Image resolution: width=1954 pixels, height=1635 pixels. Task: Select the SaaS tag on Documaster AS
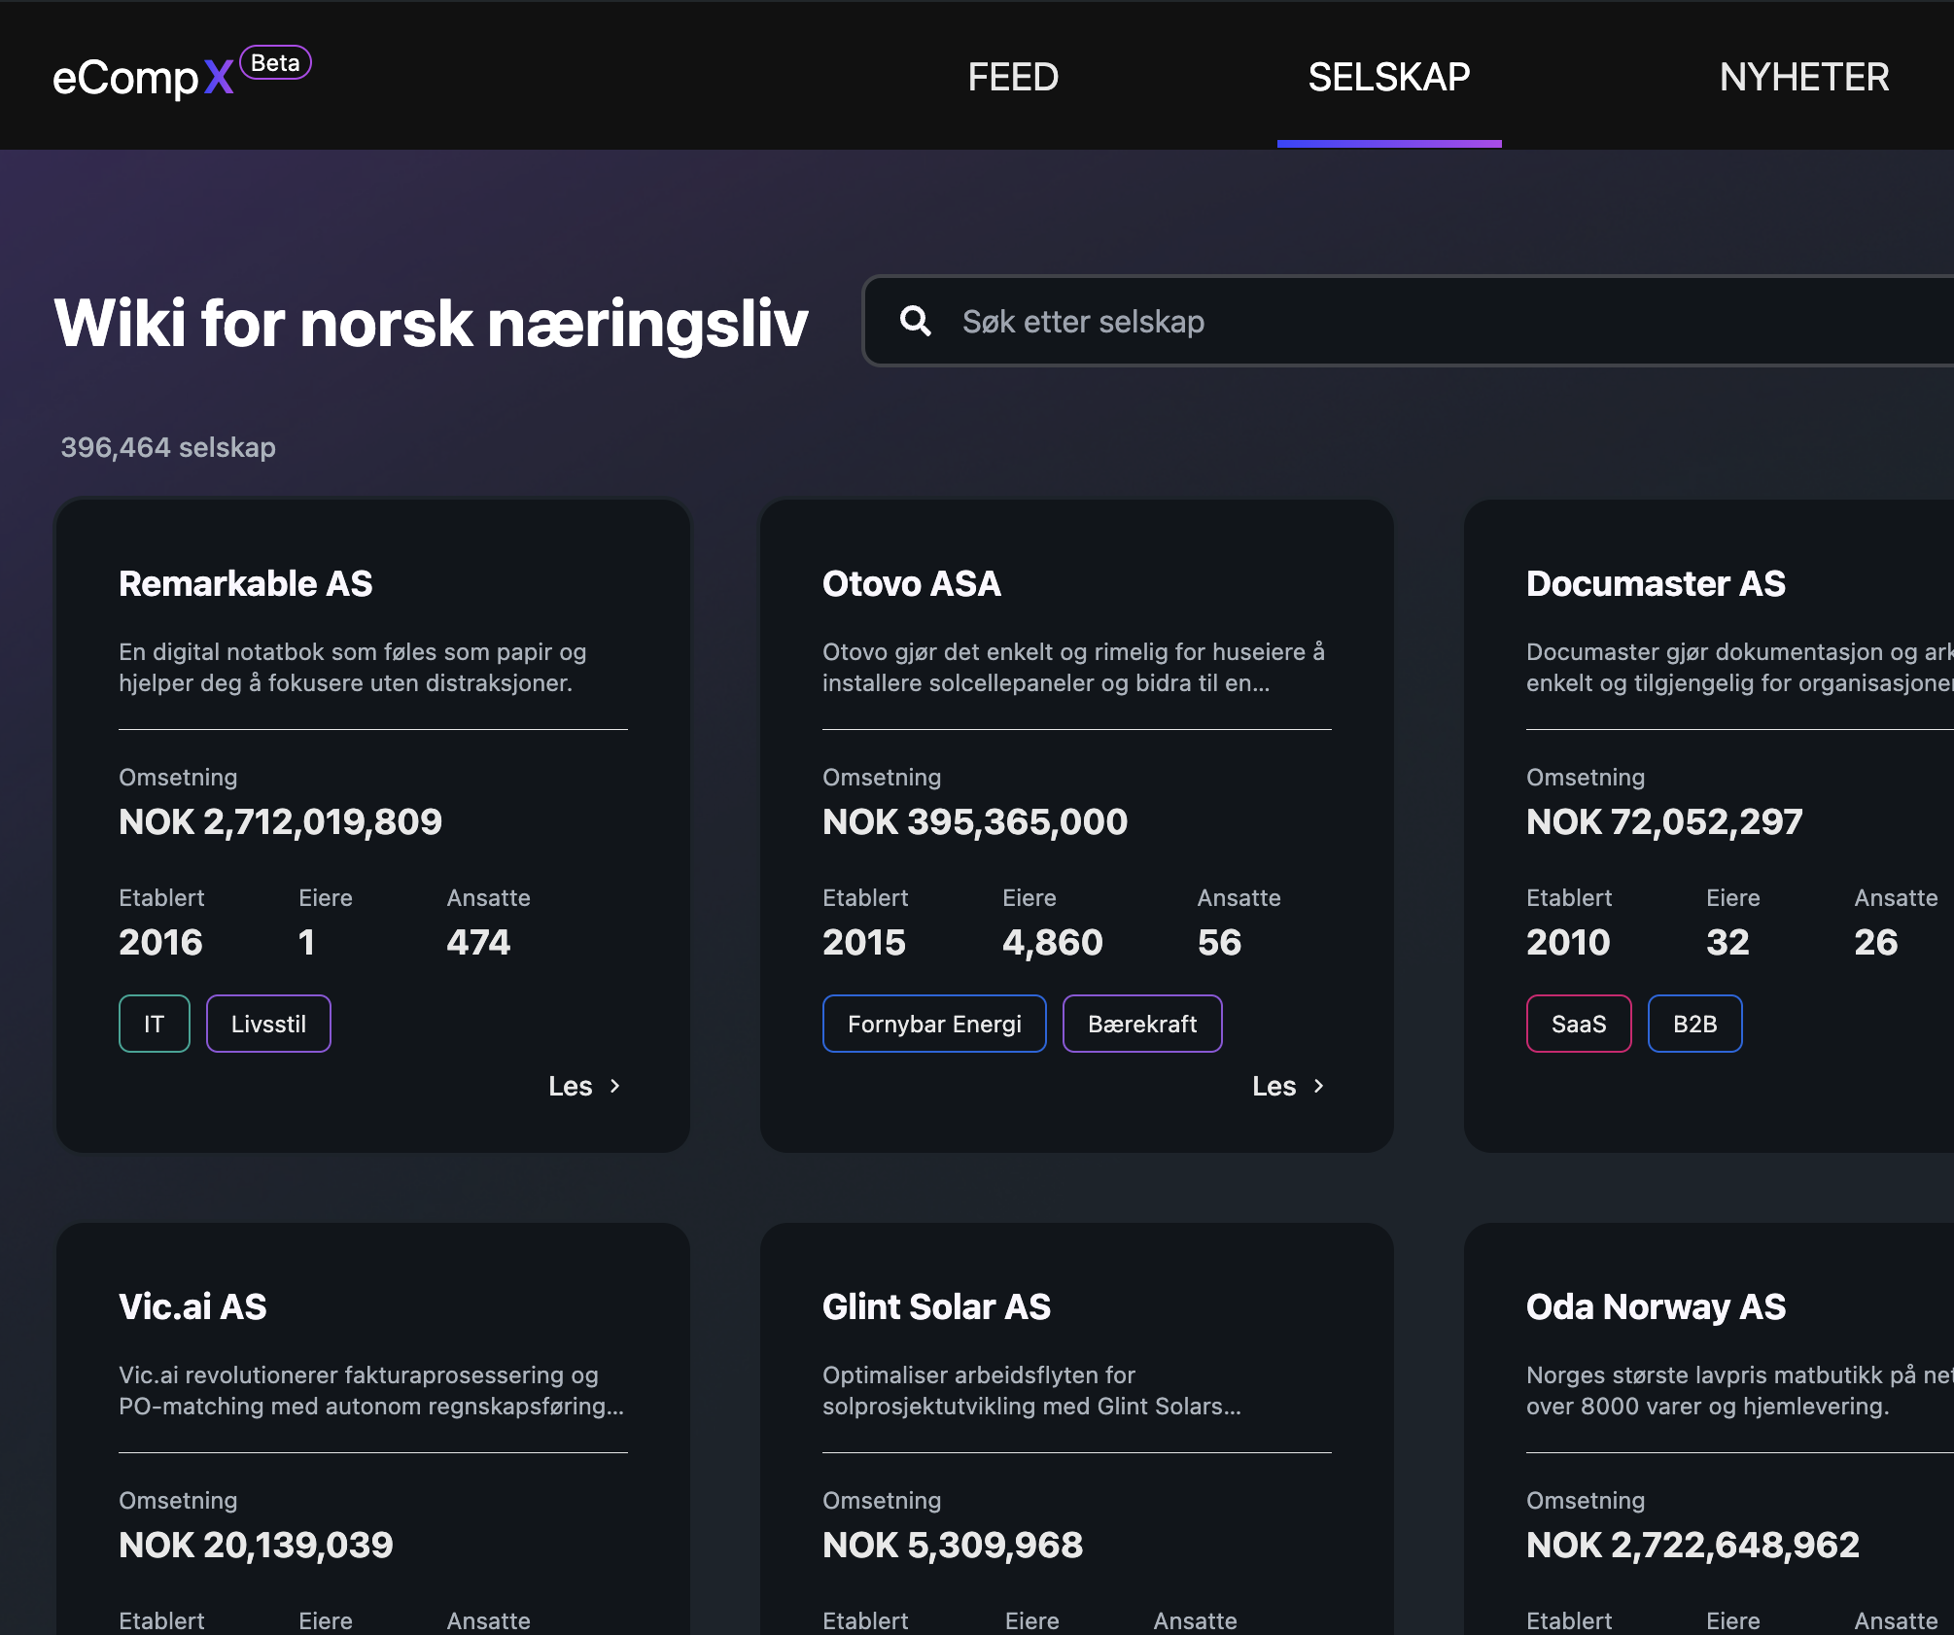[1579, 1024]
